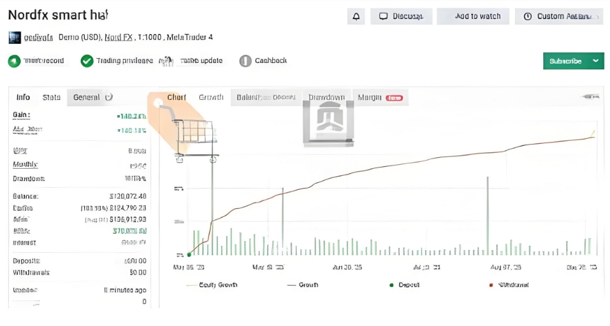Viewport: 610px width, 326px height.
Task: Open the Custom Analysis menu
Action: pos(560,17)
